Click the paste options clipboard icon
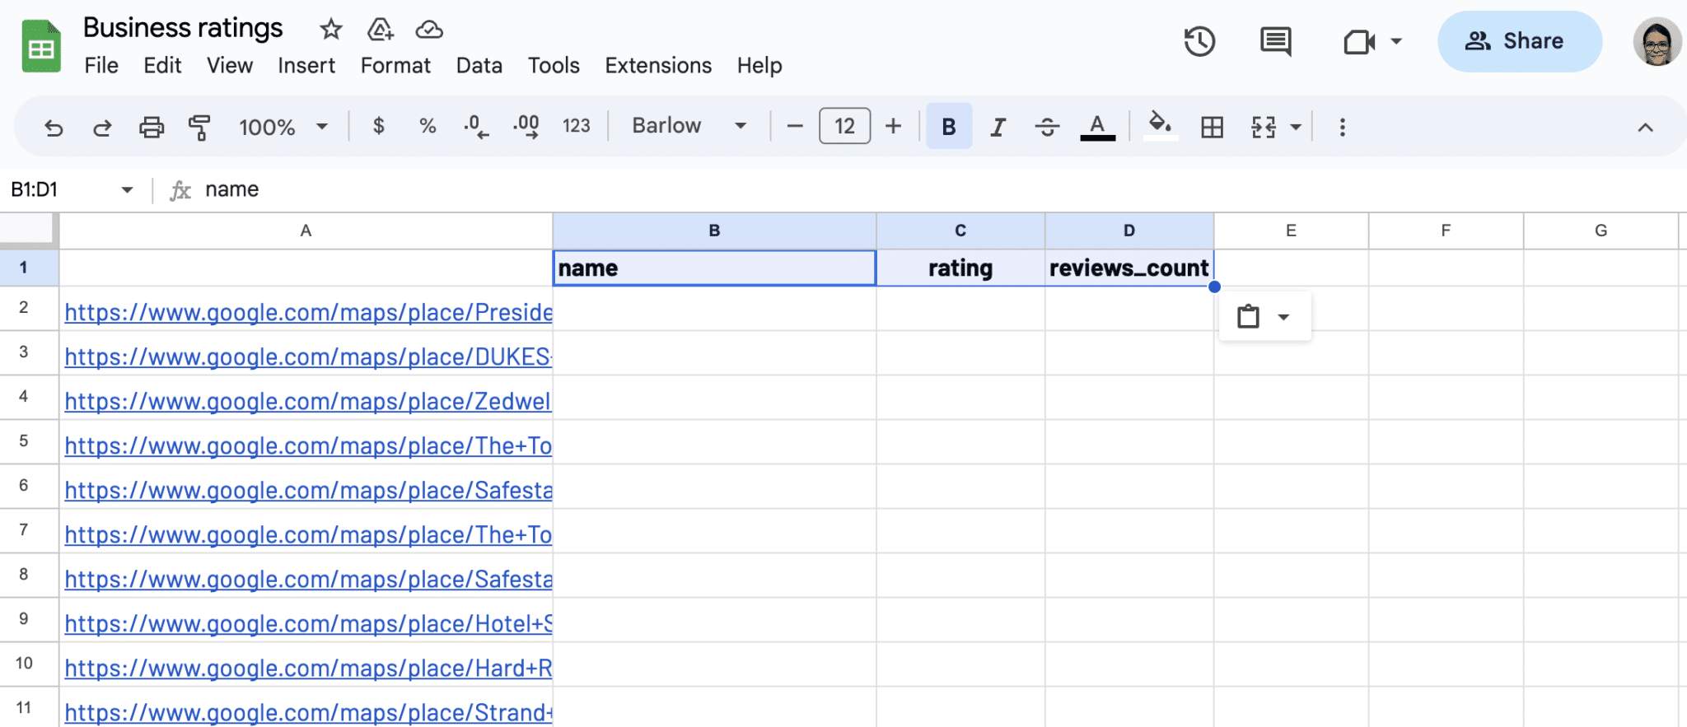This screenshot has height=727, width=1687. [1248, 316]
